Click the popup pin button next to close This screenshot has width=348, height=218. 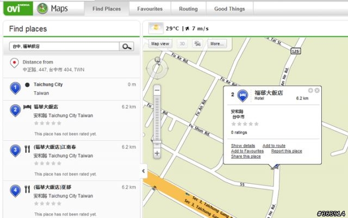(x=310, y=90)
